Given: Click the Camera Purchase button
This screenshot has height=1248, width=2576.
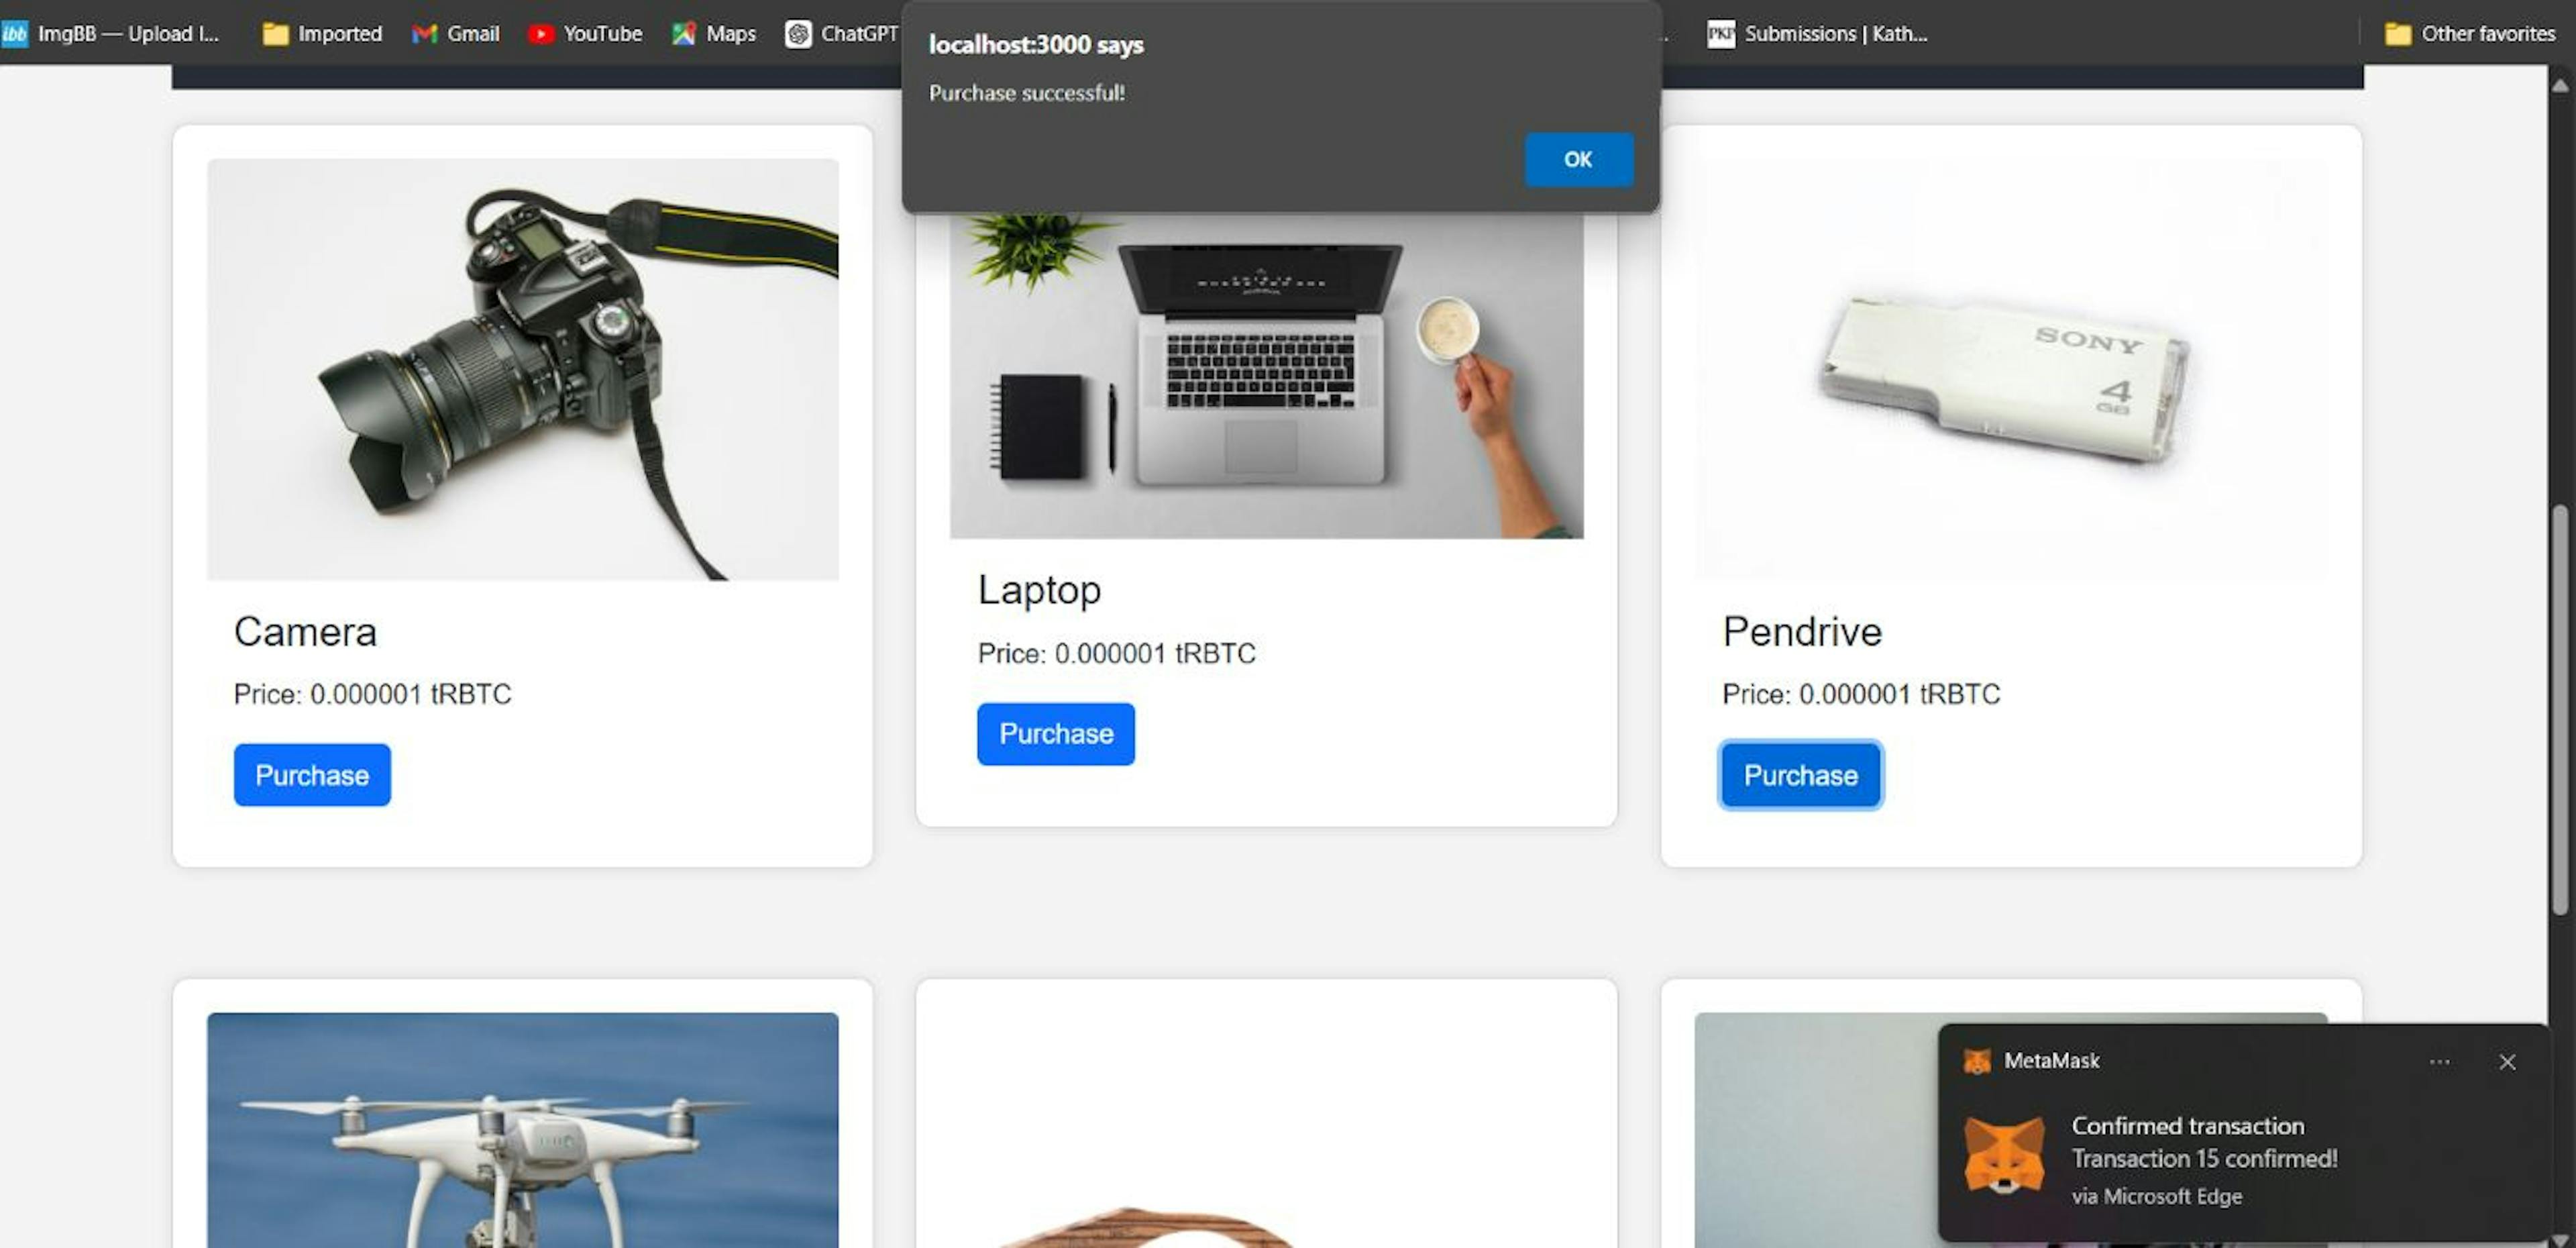Looking at the screenshot, I should [x=312, y=774].
